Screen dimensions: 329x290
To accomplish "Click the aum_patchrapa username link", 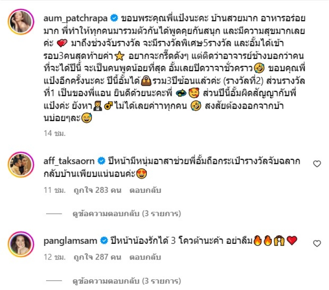I will point(76,19).
